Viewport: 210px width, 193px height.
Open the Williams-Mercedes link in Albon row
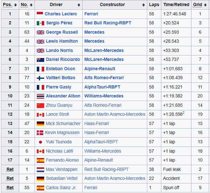click(x=104, y=96)
